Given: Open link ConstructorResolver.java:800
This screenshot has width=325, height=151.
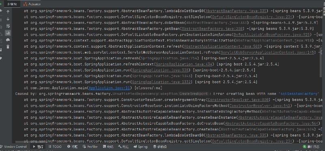Looking at the screenshot, I should 238,100.
